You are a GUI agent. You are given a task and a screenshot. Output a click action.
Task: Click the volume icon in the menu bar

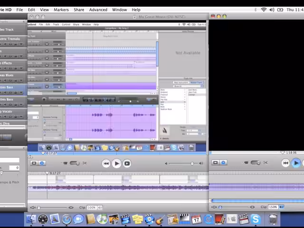272,9
